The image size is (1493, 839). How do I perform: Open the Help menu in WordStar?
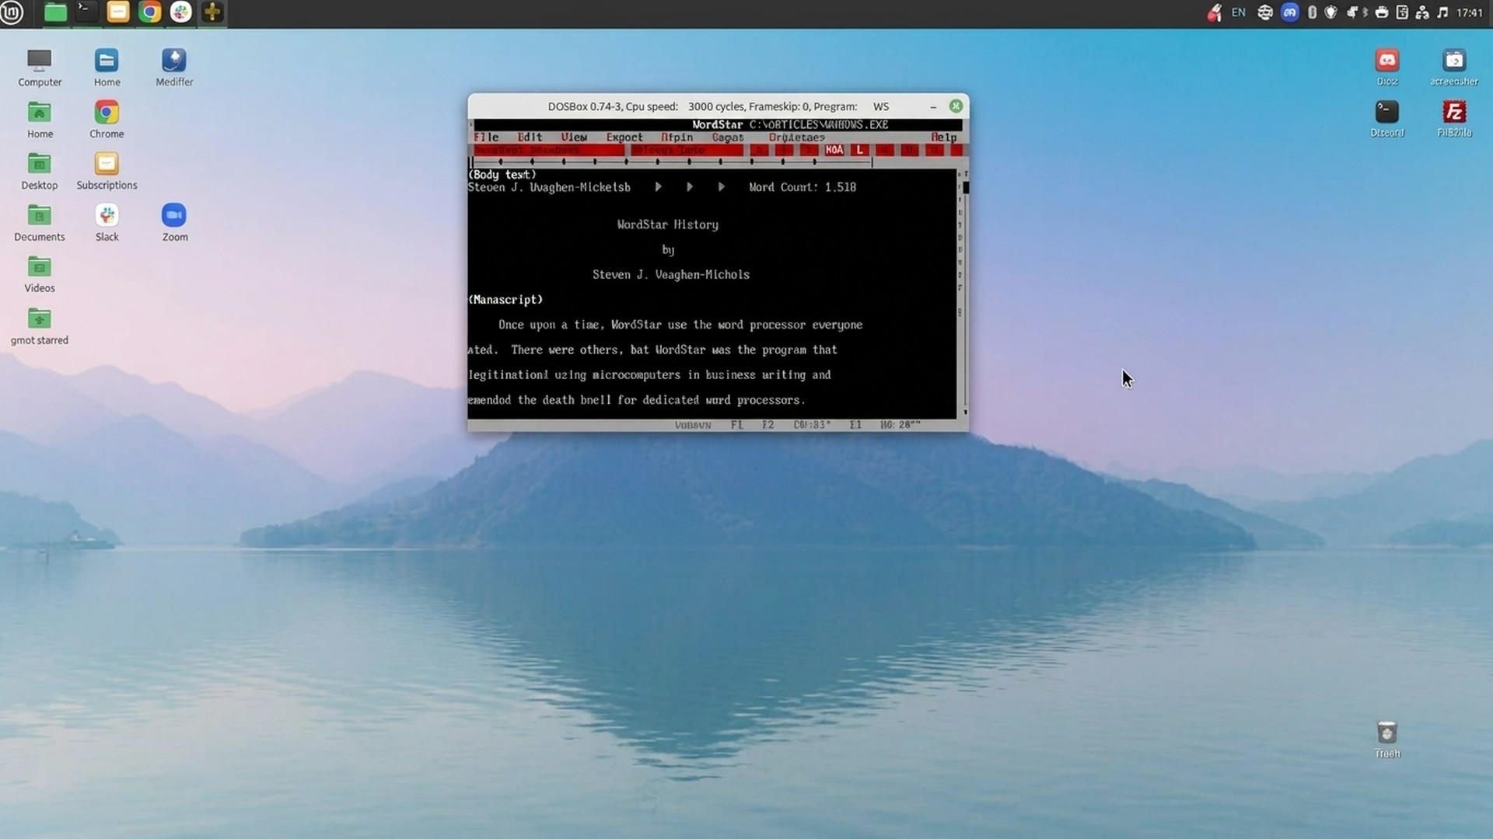(x=943, y=138)
